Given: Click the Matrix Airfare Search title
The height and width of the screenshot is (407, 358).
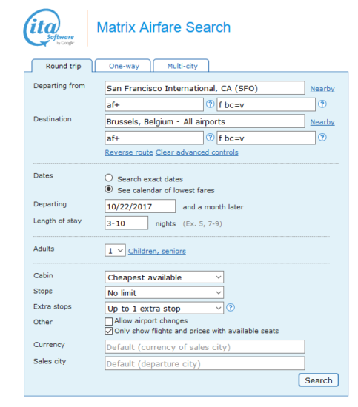Looking at the screenshot, I should (x=164, y=27).
